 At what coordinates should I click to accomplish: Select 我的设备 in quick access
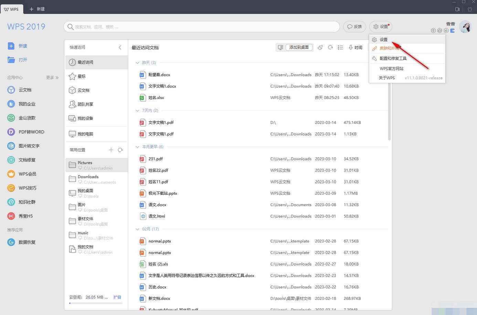[x=96, y=118]
